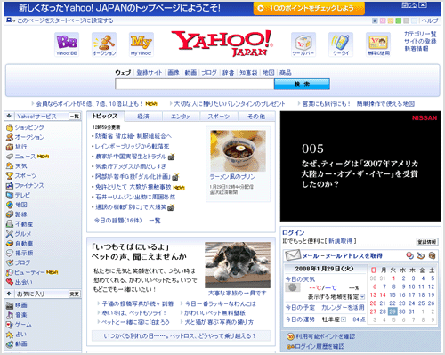Select the 画像 search category
This screenshot has height=355, width=445.
coord(174,72)
